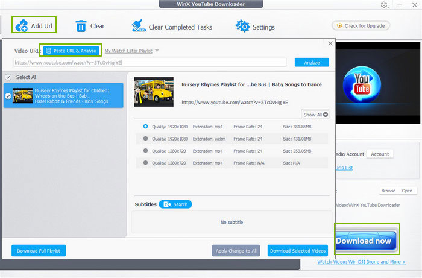The width and height of the screenshot is (422, 278).
Task: Click inside the Video URL input field
Action: pyautogui.click(x=151, y=62)
